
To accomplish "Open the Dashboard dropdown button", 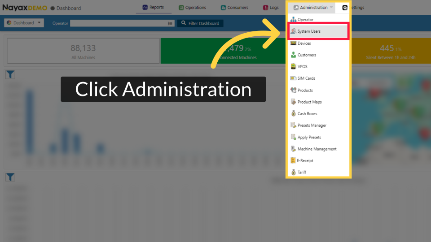I will pyautogui.click(x=24, y=23).
